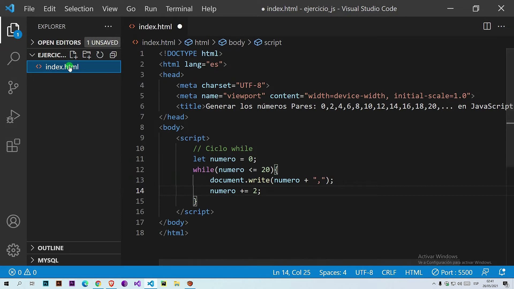Click line number 12 in the gutter
The image size is (514, 289).
[x=140, y=170]
